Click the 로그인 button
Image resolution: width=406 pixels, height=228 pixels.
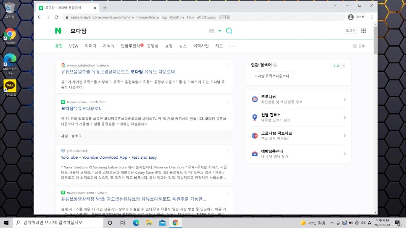point(351,31)
